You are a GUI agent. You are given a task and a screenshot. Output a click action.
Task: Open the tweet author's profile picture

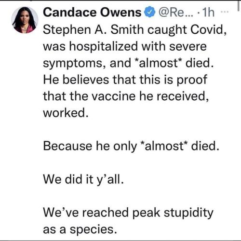point(25,20)
